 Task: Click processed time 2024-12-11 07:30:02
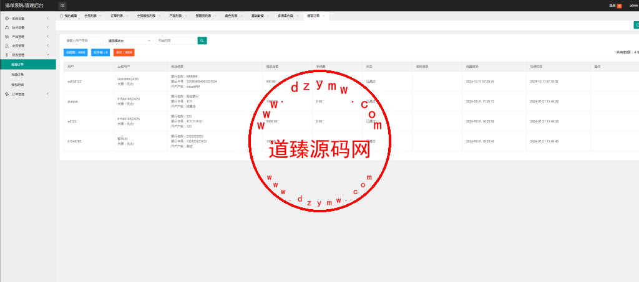click(544, 82)
